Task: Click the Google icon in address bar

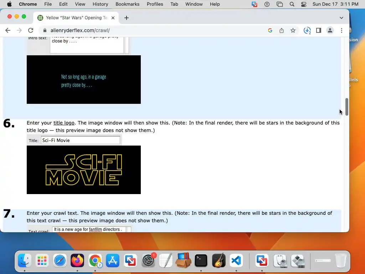Action: (270, 30)
